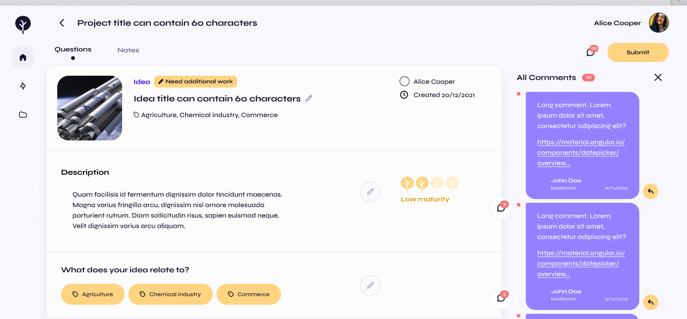Click the Chemical industry tag chip
This screenshot has height=319, width=687.
pyautogui.click(x=170, y=294)
